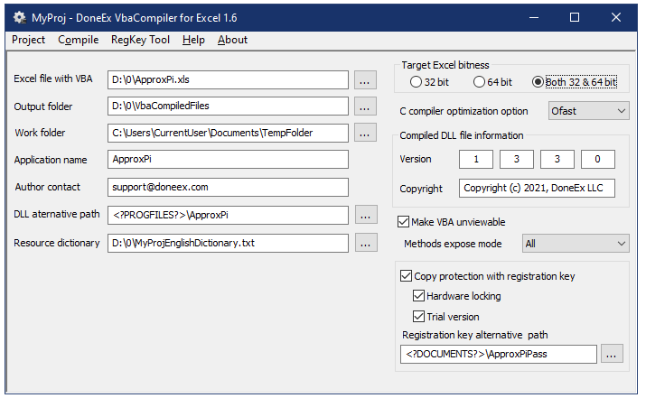Maximize the VbaCompiler window
Viewport: 646px width, 398px height.
tap(575, 17)
